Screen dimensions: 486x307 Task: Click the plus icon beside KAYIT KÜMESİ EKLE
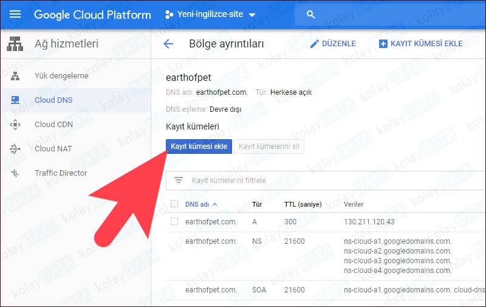point(383,44)
